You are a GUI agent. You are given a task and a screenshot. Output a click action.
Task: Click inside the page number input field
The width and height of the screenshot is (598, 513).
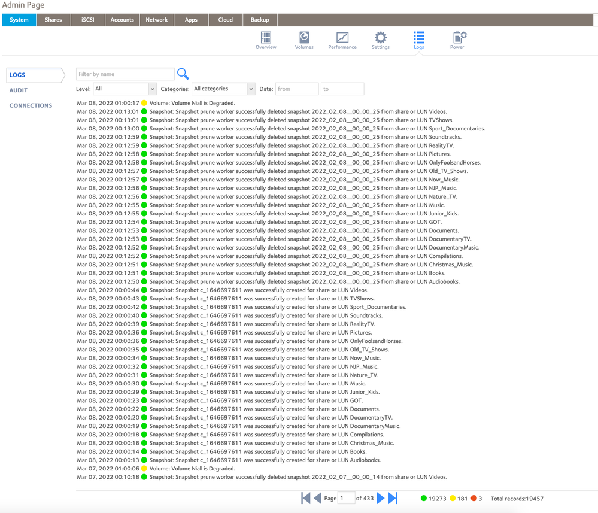[x=346, y=497]
